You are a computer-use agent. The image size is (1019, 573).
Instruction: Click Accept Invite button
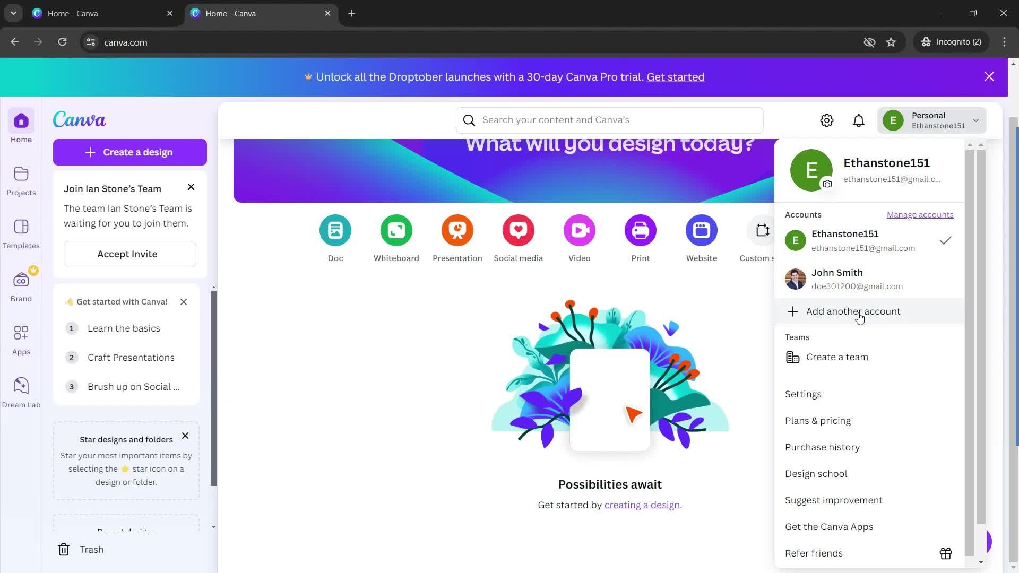tap(130, 254)
